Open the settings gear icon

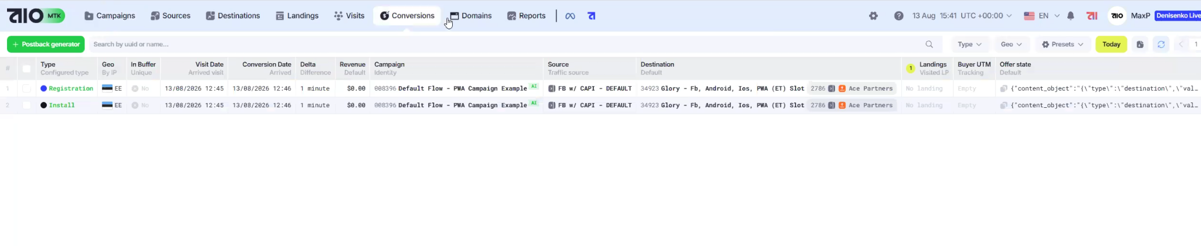tap(873, 16)
